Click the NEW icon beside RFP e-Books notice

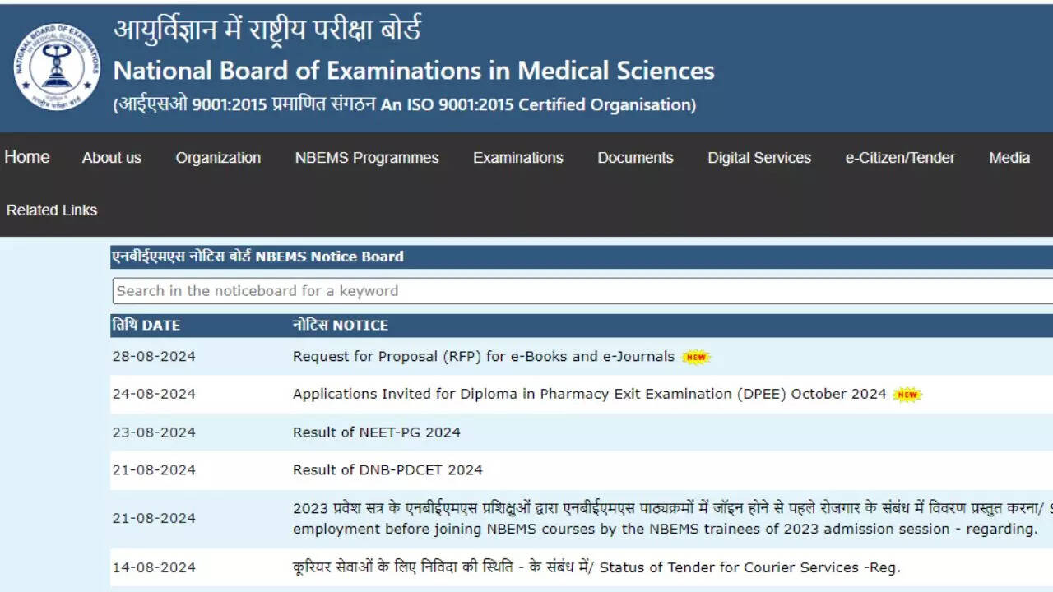695,357
